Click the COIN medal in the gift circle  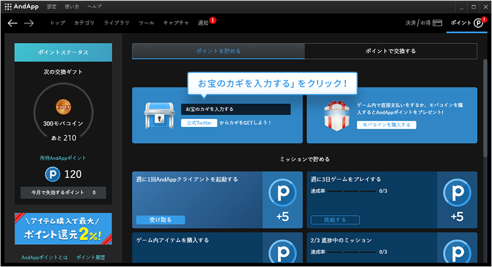63,106
